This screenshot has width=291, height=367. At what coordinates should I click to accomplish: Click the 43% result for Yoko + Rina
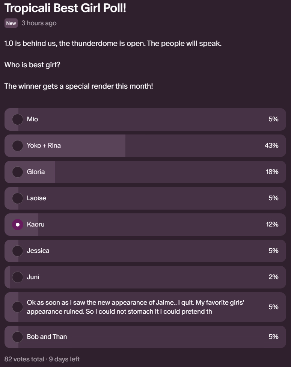point(271,145)
